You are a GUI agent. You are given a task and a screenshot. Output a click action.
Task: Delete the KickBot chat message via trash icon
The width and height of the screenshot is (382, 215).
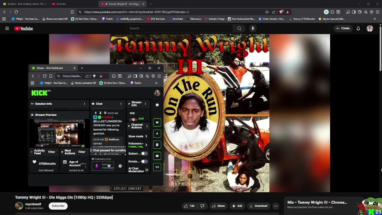pos(95,113)
